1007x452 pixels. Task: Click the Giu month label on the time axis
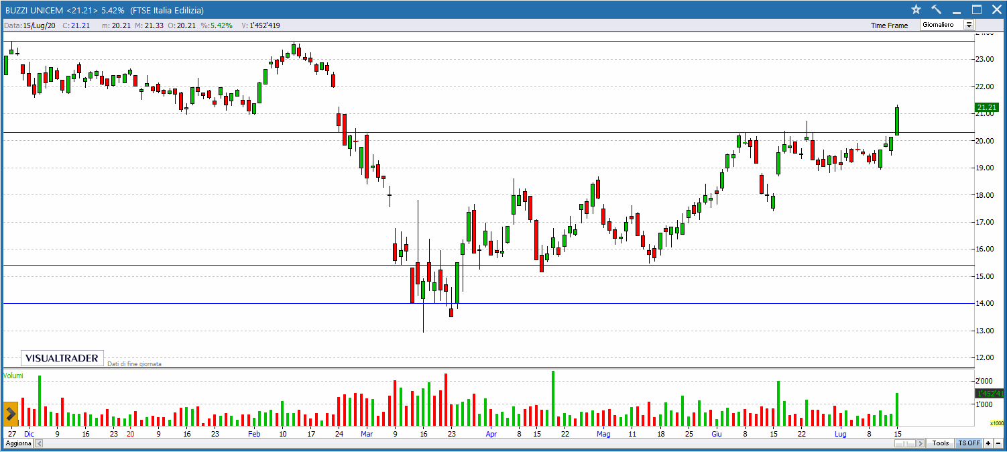click(715, 434)
